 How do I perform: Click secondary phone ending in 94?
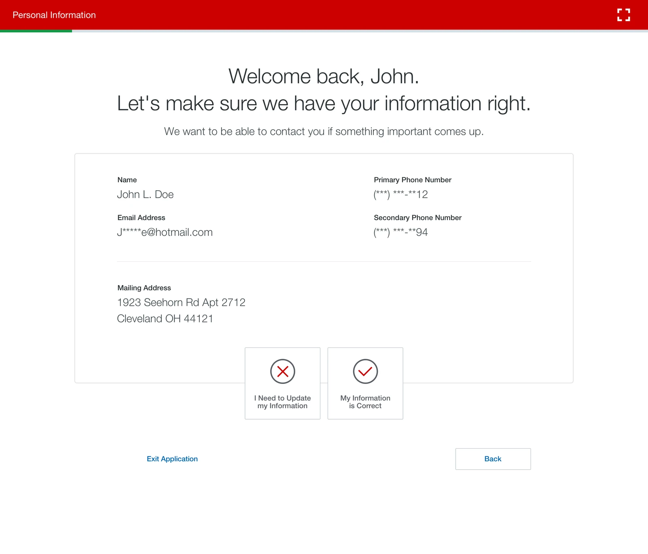(401, 232)
